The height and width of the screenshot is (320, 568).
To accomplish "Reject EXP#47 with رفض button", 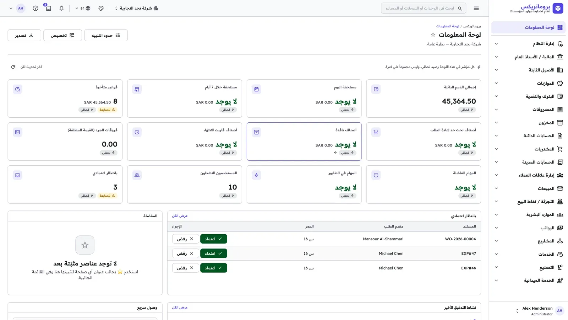I will tap(185, 254).
